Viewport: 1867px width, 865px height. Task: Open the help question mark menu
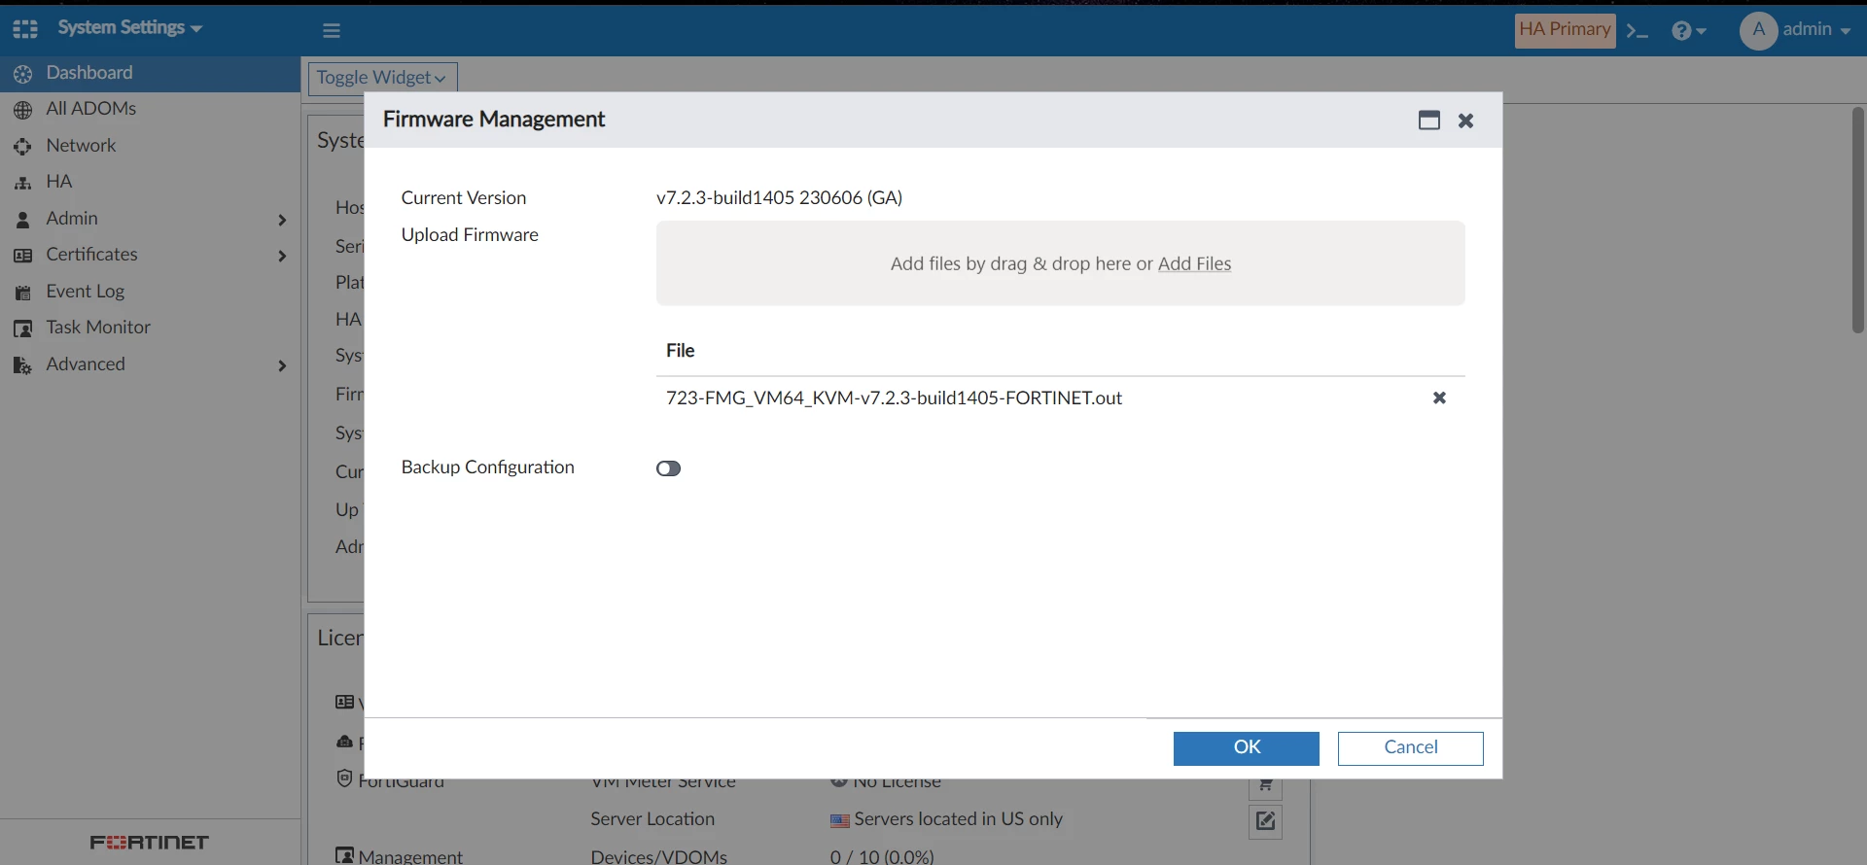pos(1689,31)
